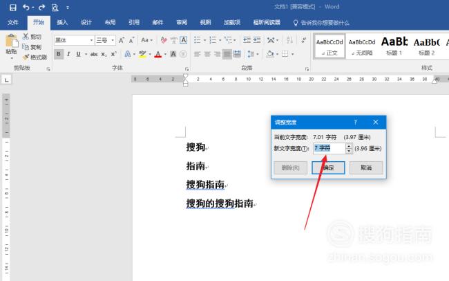Apply red font color
Screen dimensions: 449x281
point(157,54)
